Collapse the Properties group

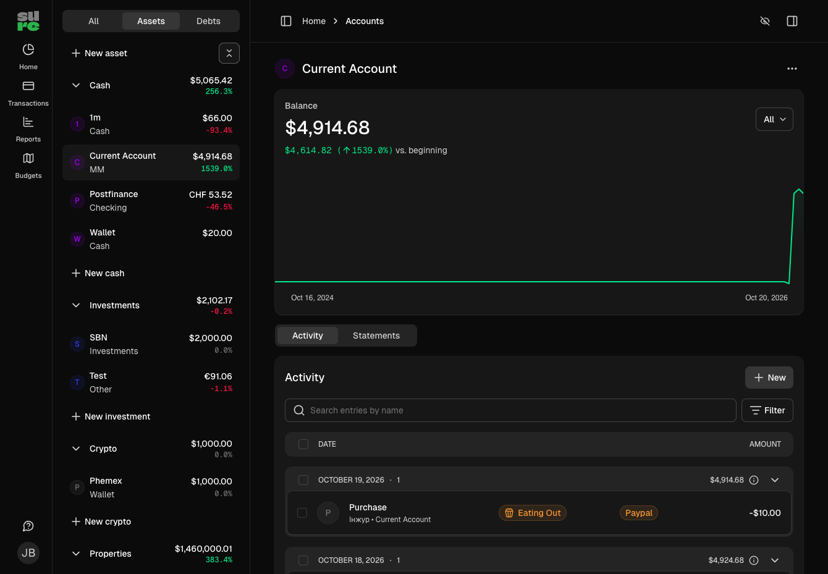point(76,554)
